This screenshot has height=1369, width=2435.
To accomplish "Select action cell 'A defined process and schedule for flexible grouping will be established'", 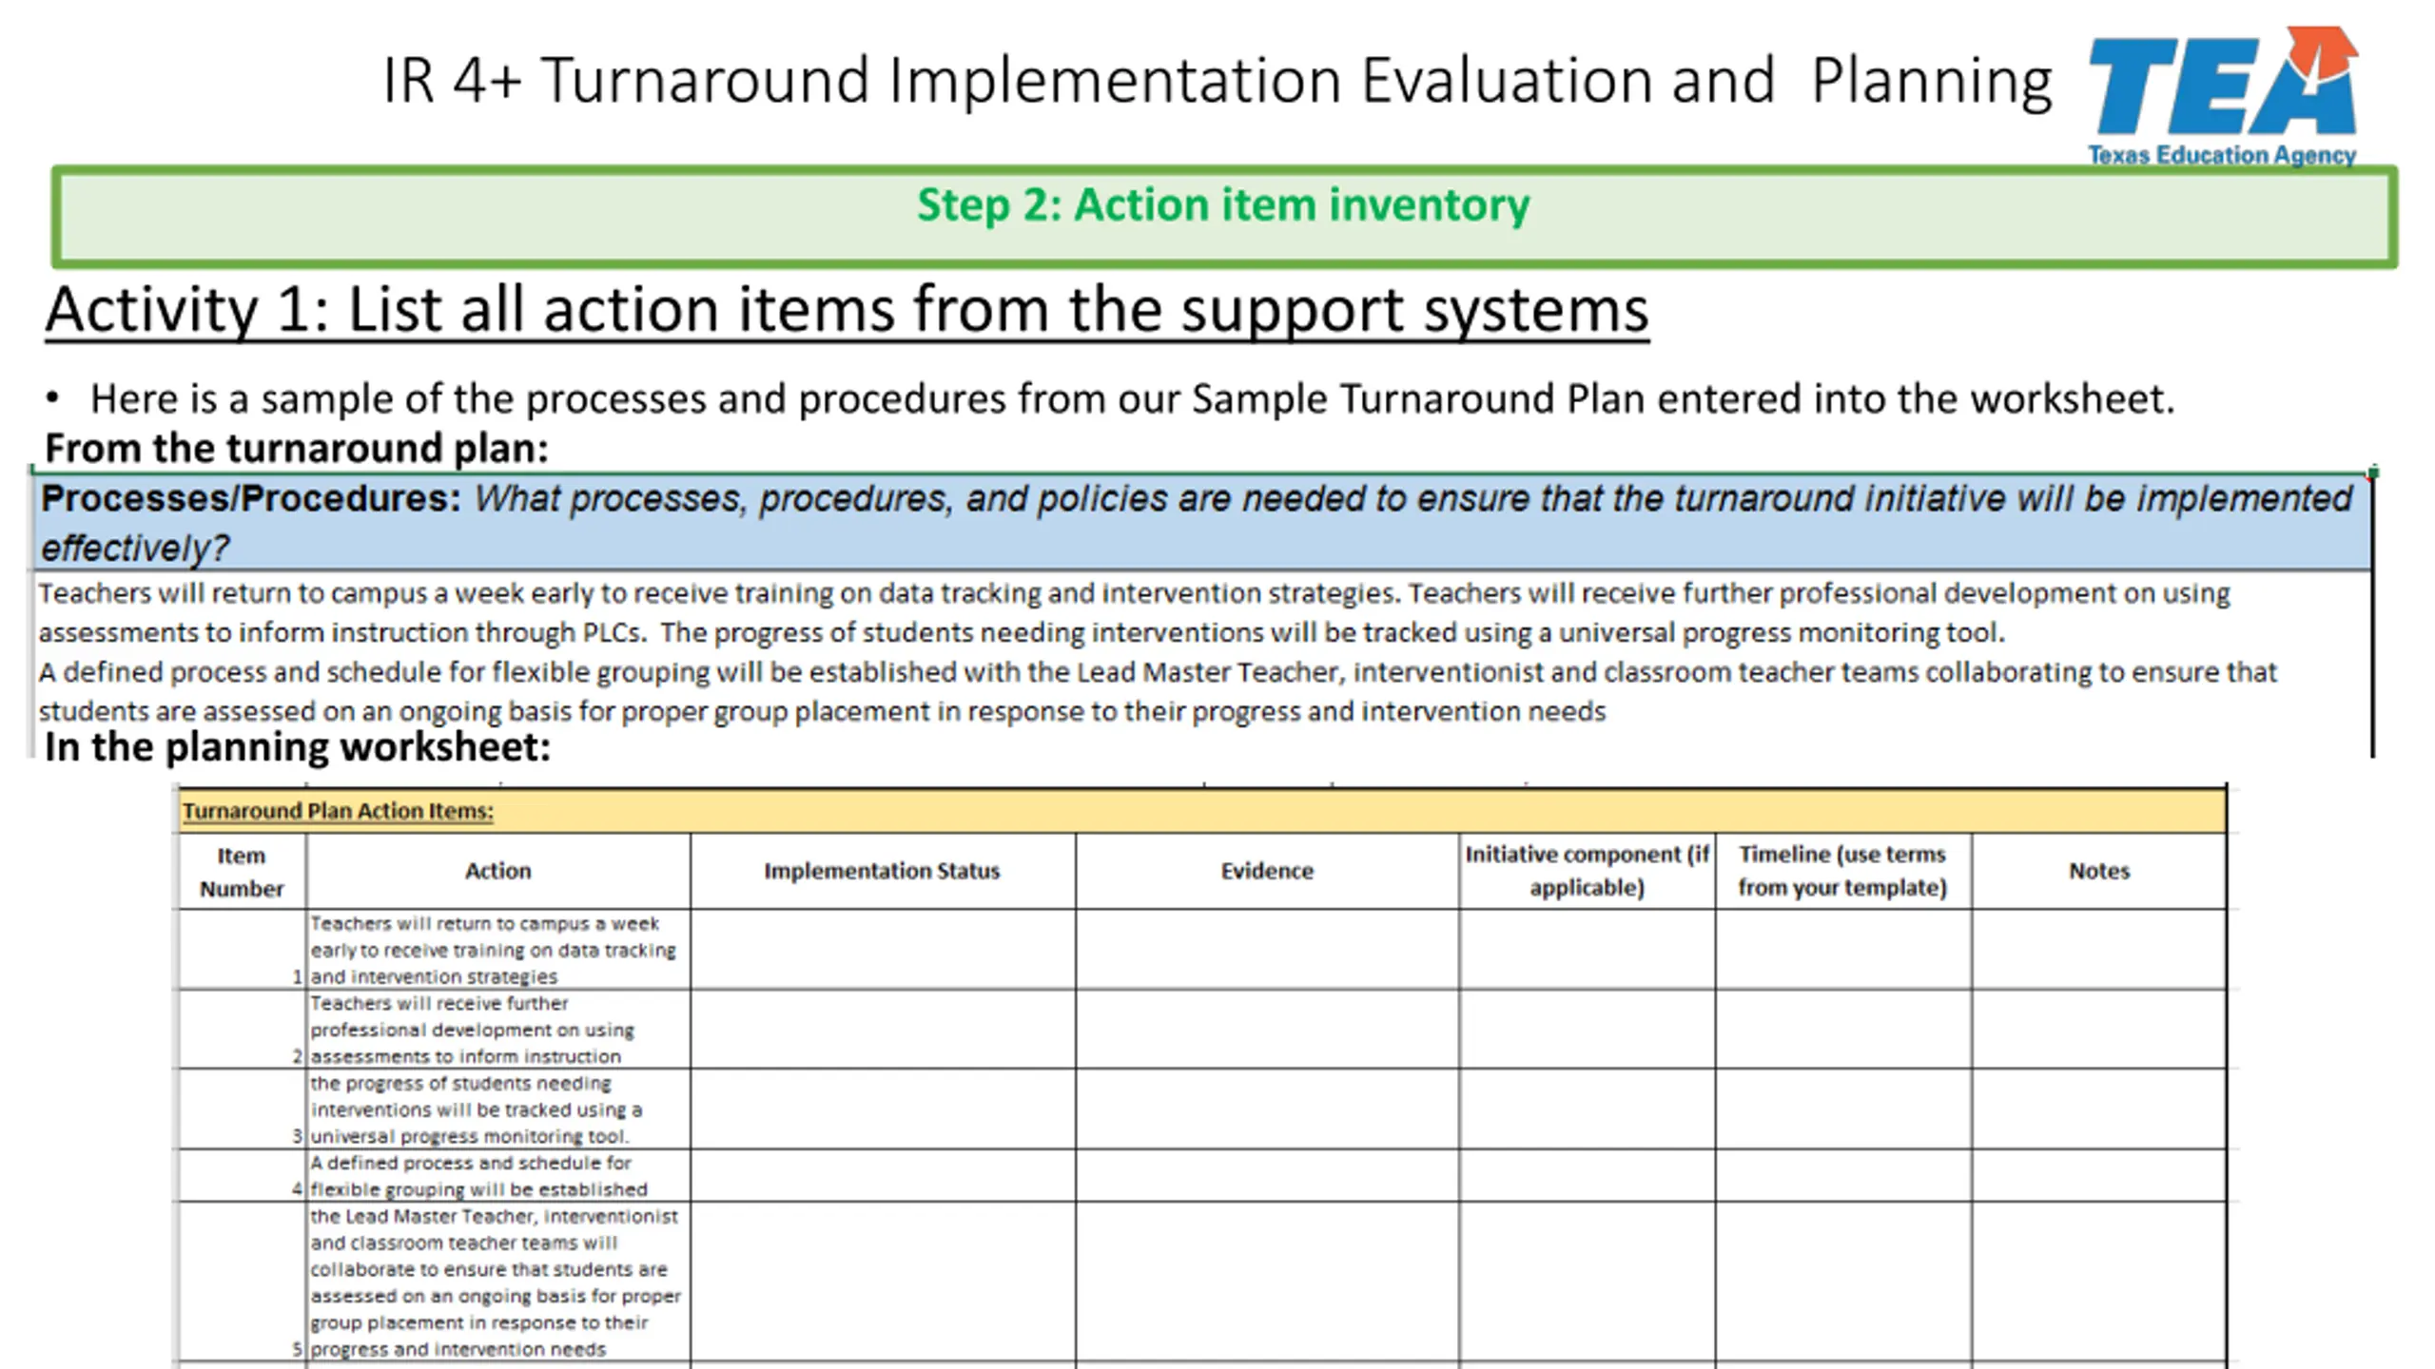I will pos(498,1176).
